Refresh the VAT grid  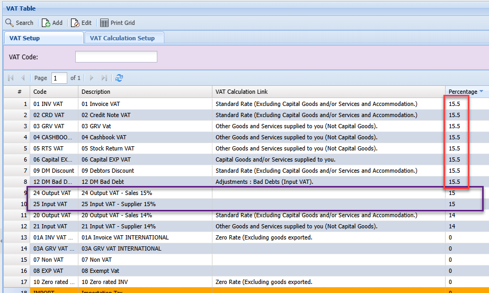(x=119, y=78)
